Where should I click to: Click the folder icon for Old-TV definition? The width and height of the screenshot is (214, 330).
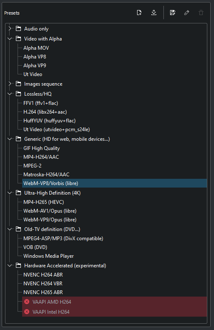(18, 229)
